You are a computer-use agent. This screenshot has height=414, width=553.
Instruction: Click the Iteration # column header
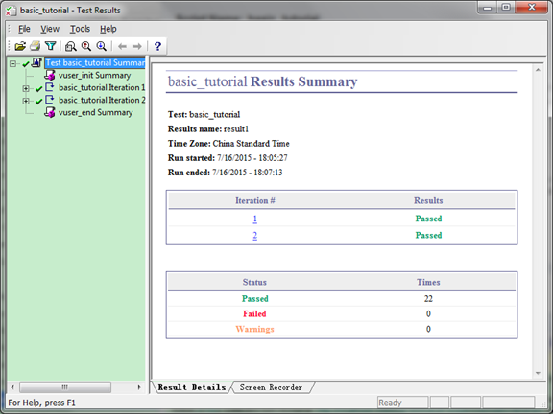pos(255,200)
